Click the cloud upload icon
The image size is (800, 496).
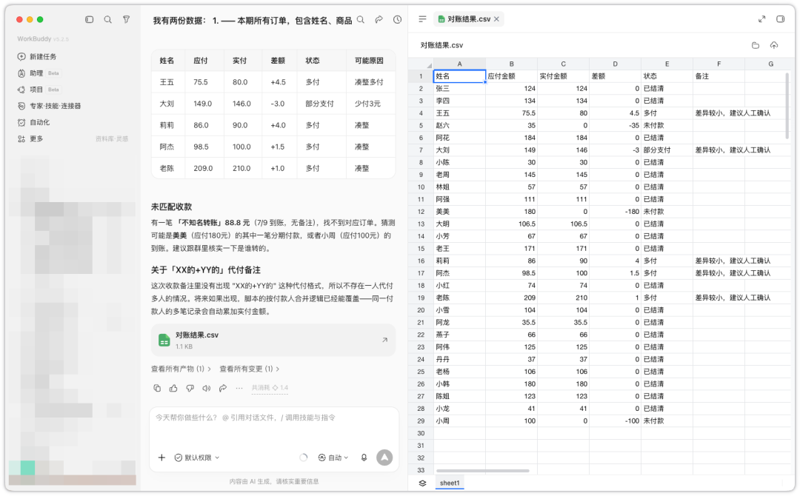774,45
